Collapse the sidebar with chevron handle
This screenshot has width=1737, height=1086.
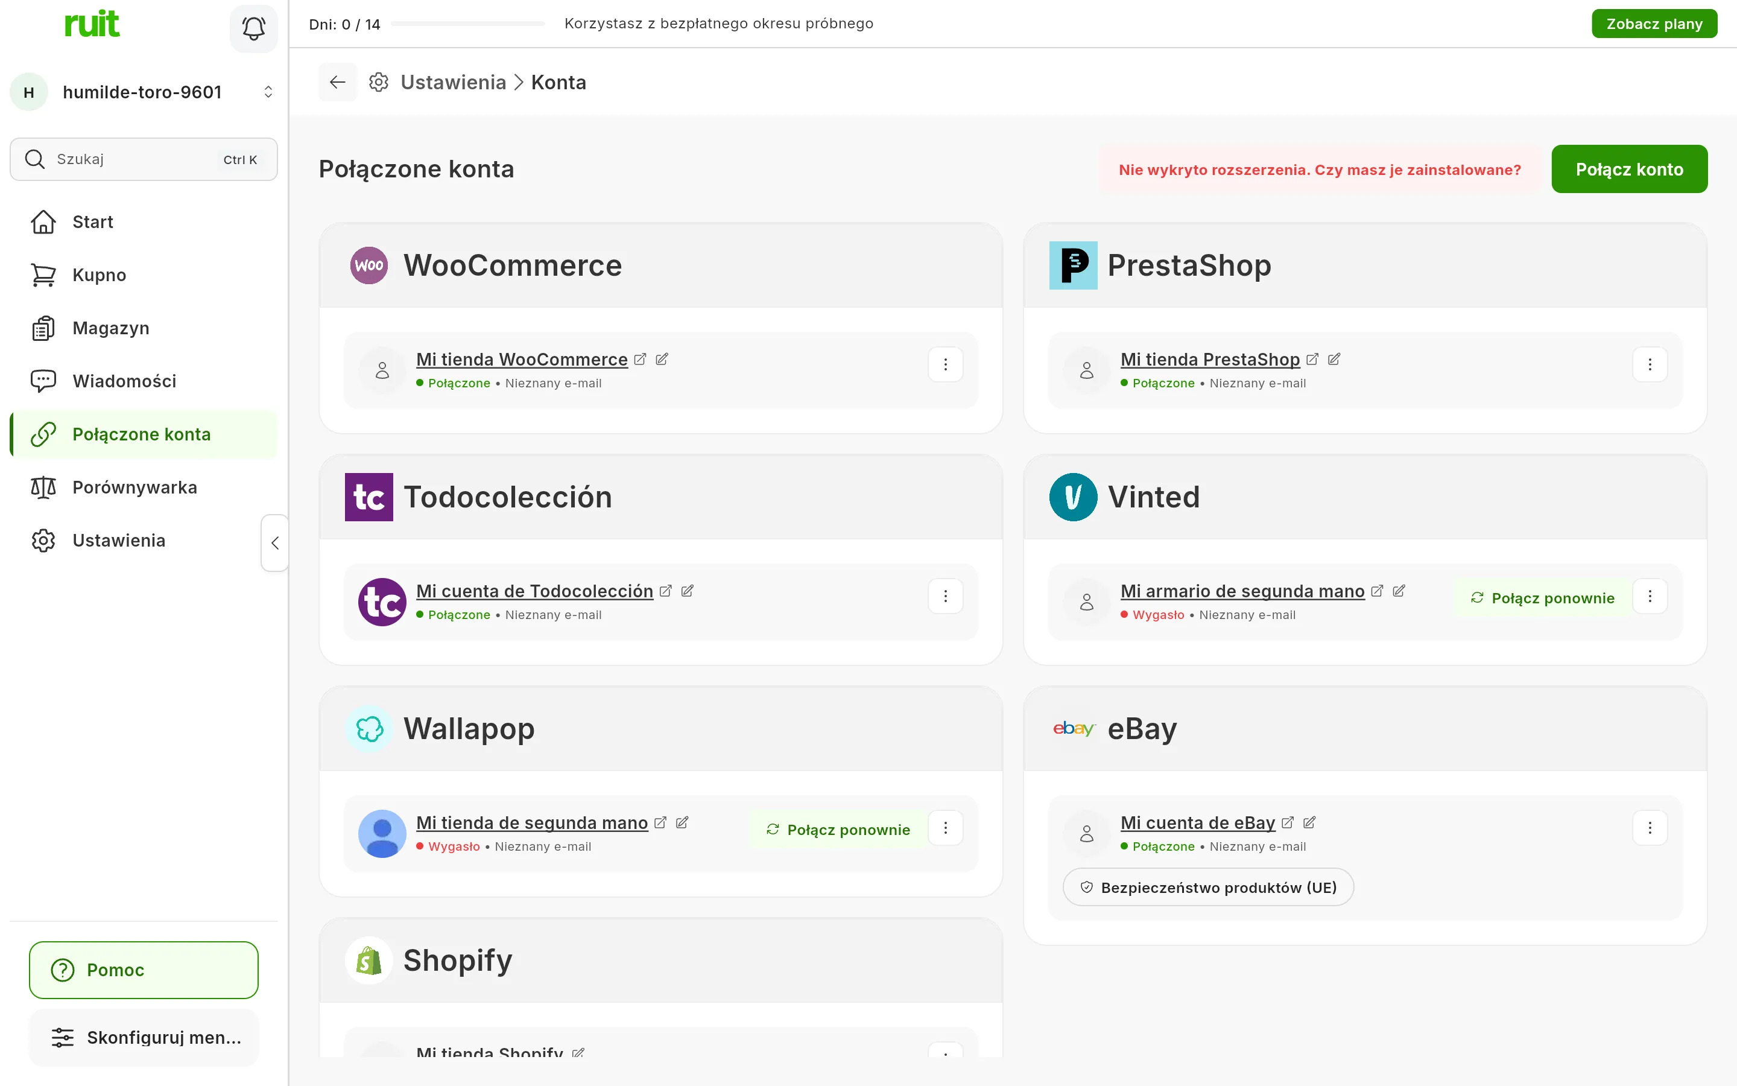click(275, 543)
